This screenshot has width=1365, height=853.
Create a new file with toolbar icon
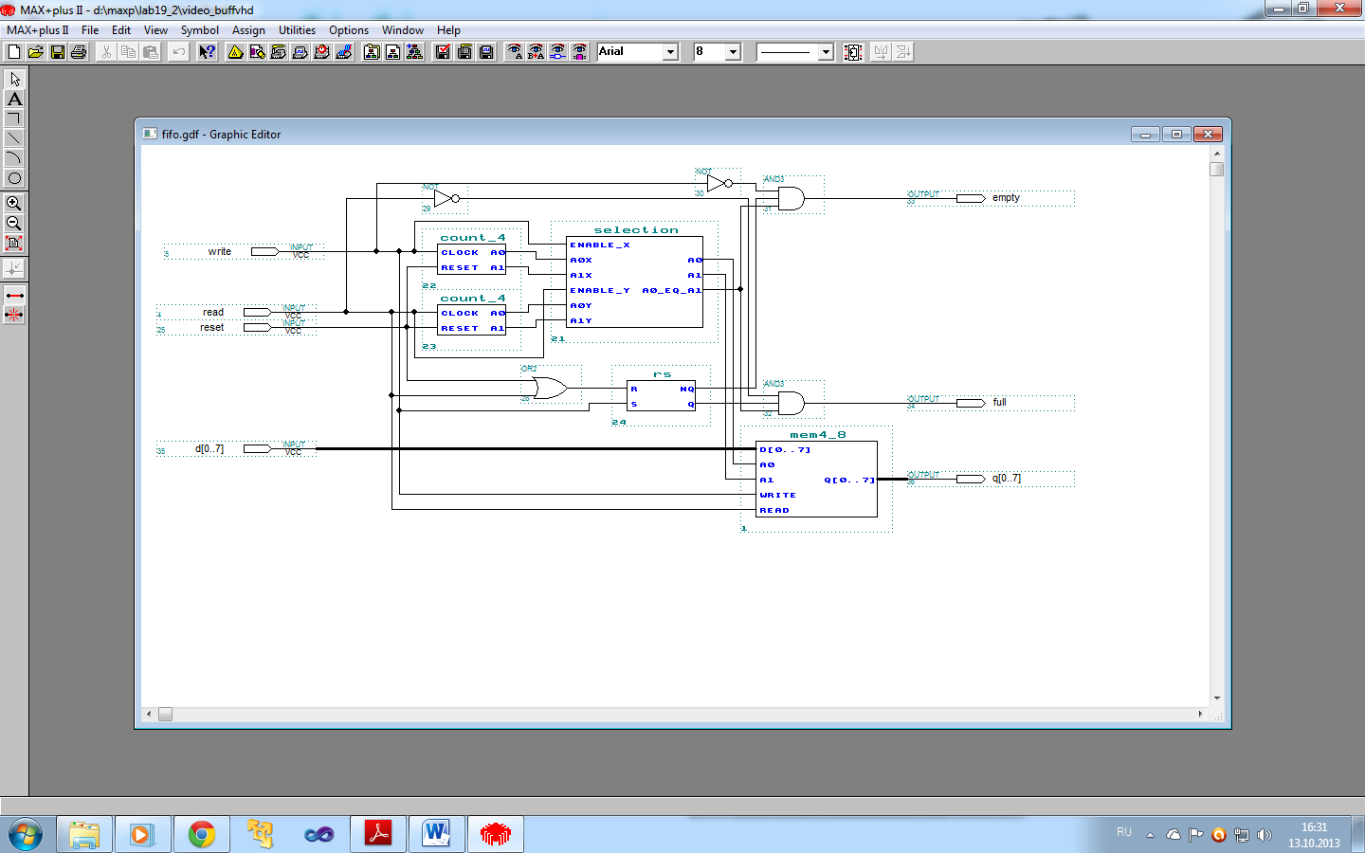[x=14, y=52]
